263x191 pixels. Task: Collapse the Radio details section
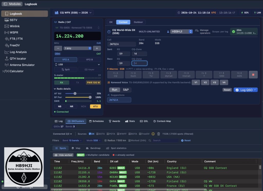click(62, 89)
